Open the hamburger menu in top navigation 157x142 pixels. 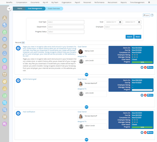click(149, 2)
